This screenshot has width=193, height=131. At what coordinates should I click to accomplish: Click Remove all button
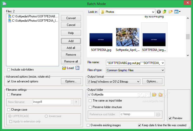[71, 61]
